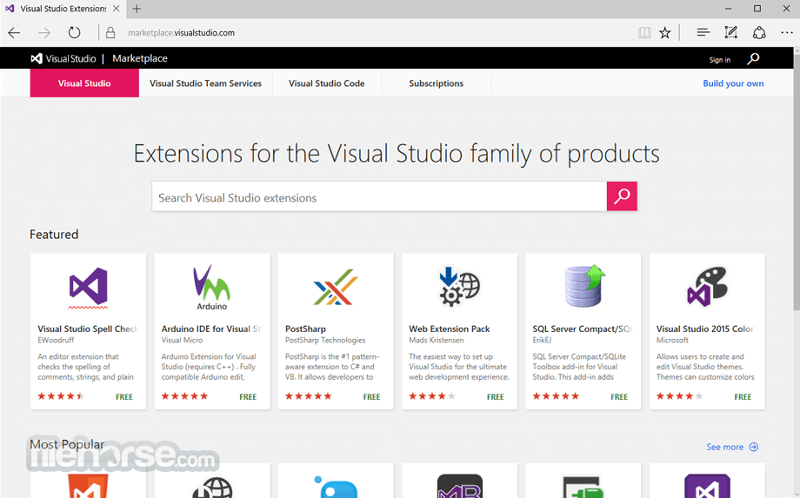
Task: Open reading view with the book icon
Action: (x=644, y=33)
